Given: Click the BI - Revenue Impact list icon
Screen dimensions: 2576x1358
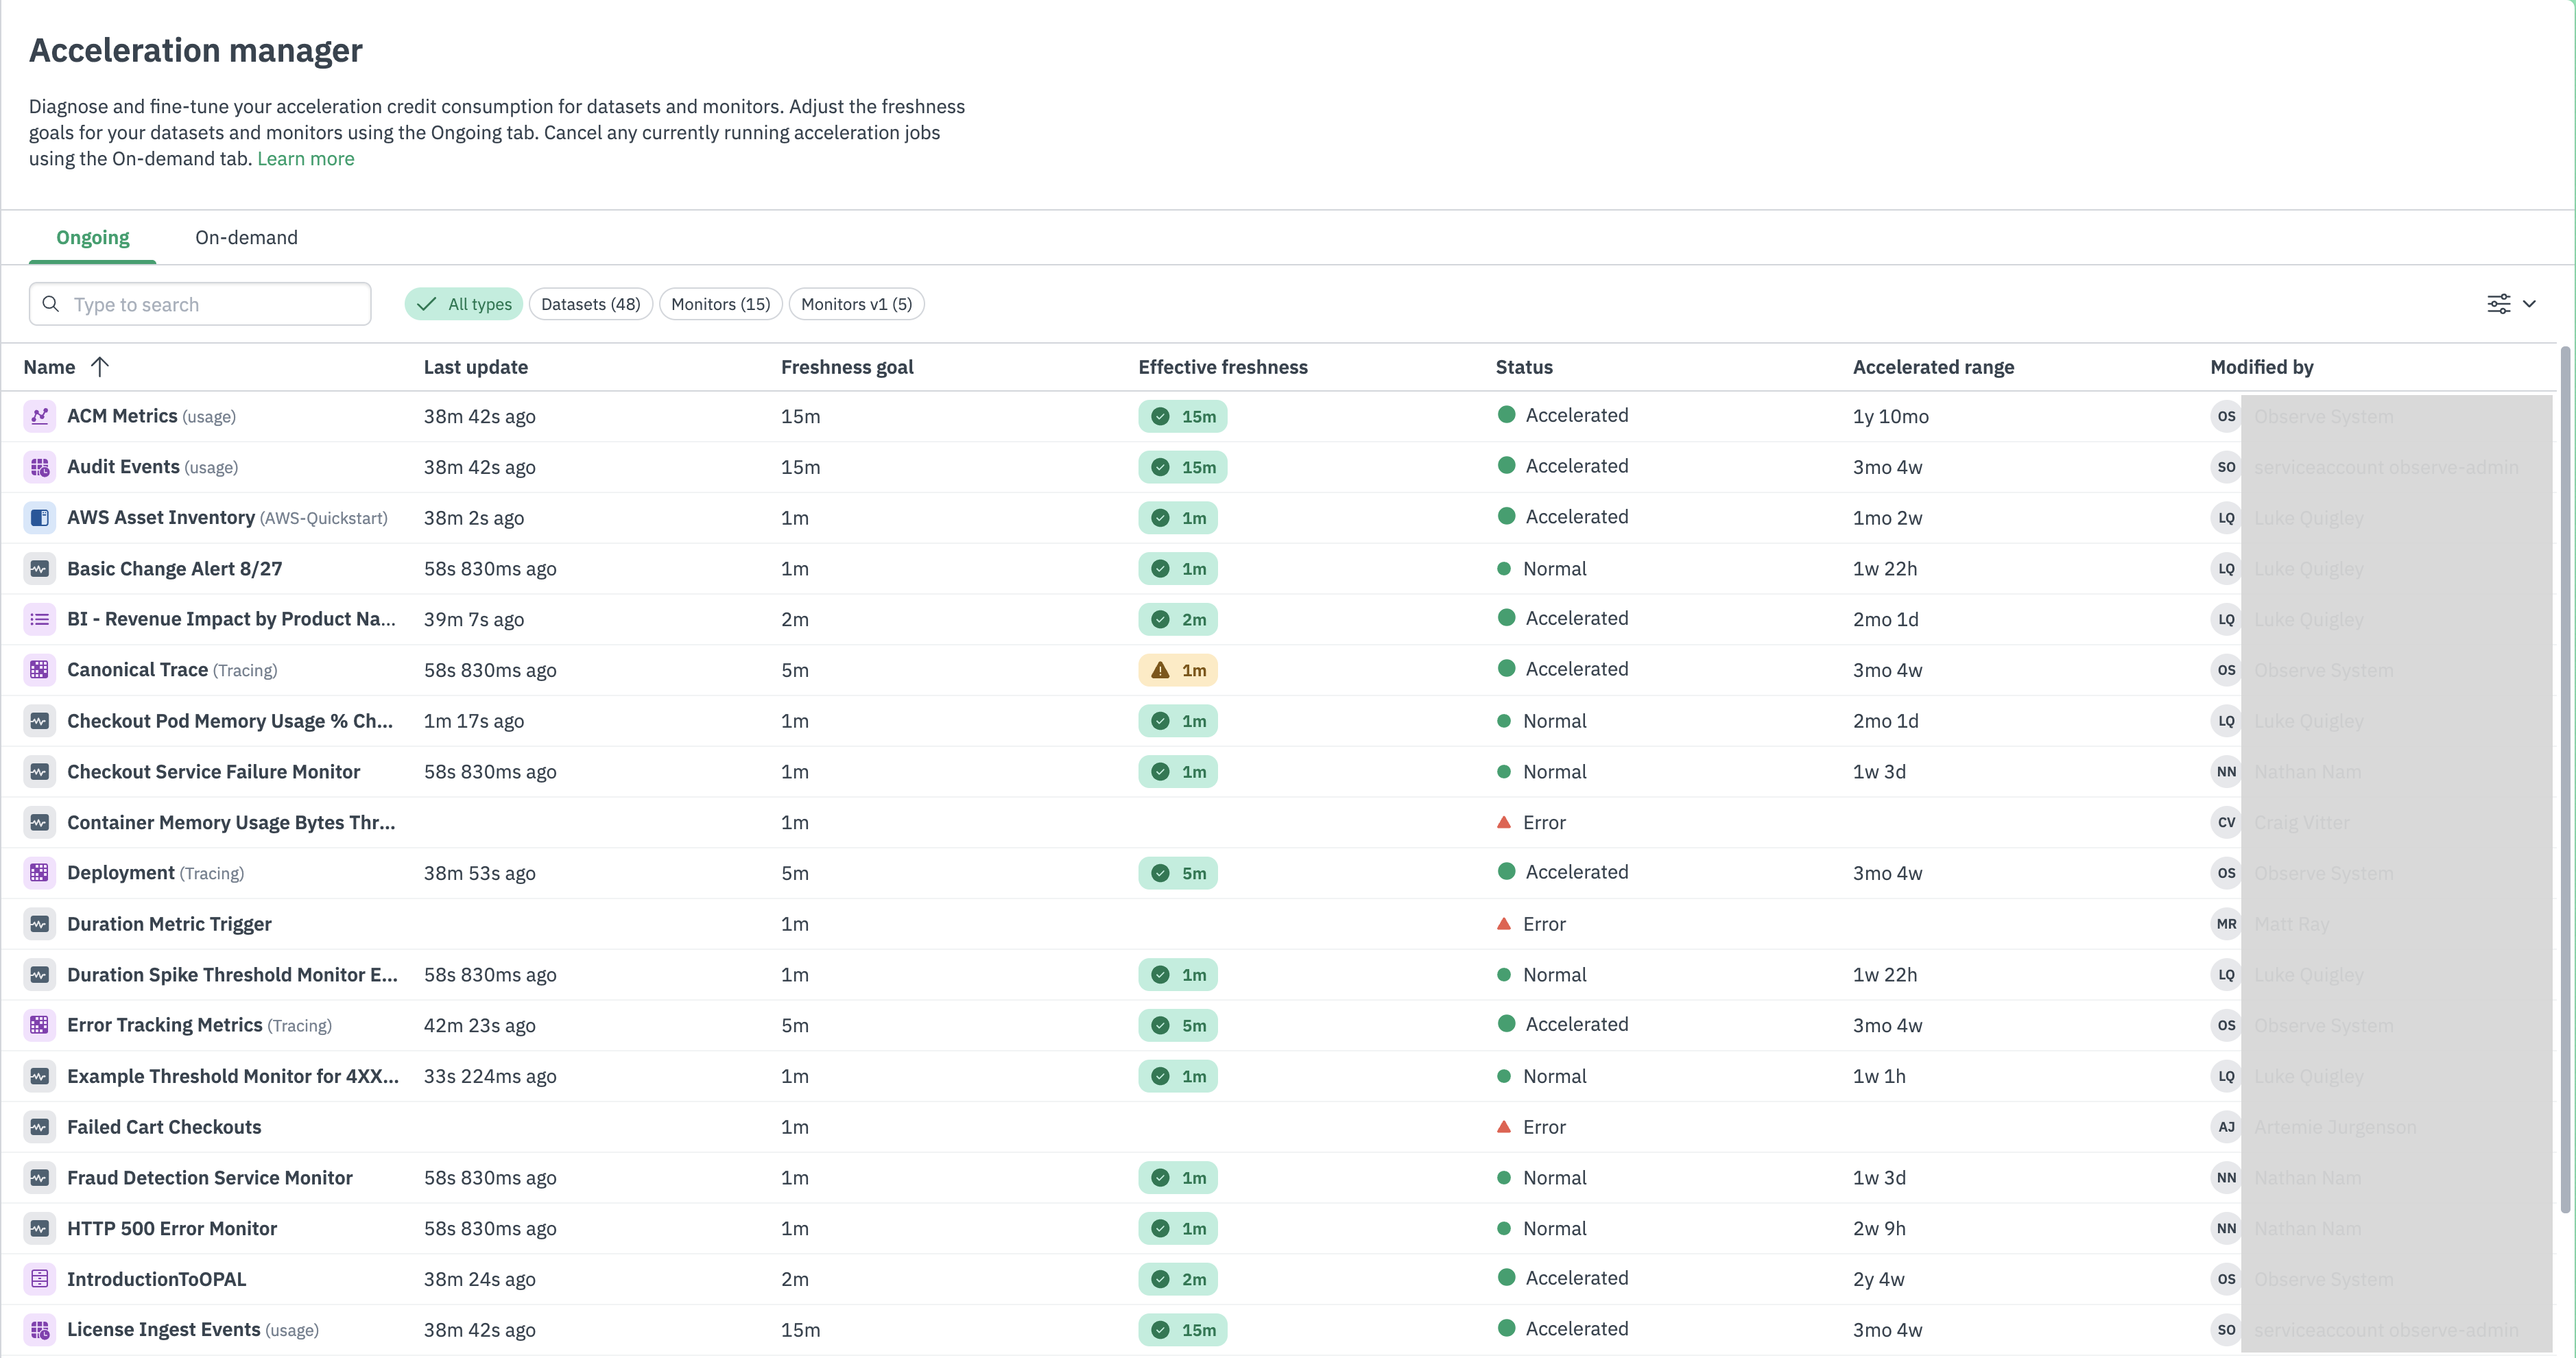Looking at the screenshot, I should tap(39, 619).
